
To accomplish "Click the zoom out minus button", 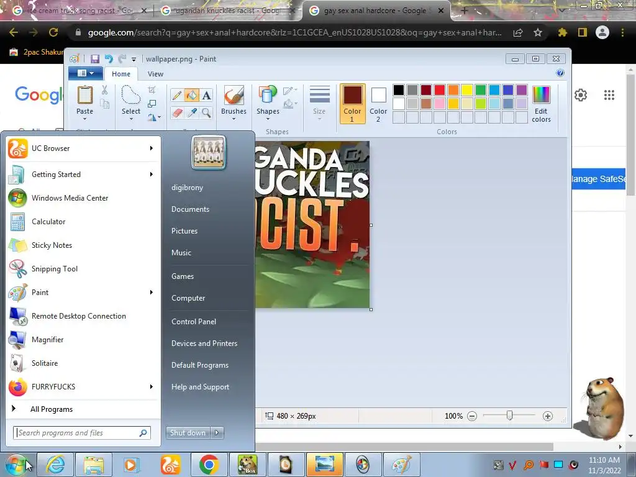I will click(x=472, y=416).
